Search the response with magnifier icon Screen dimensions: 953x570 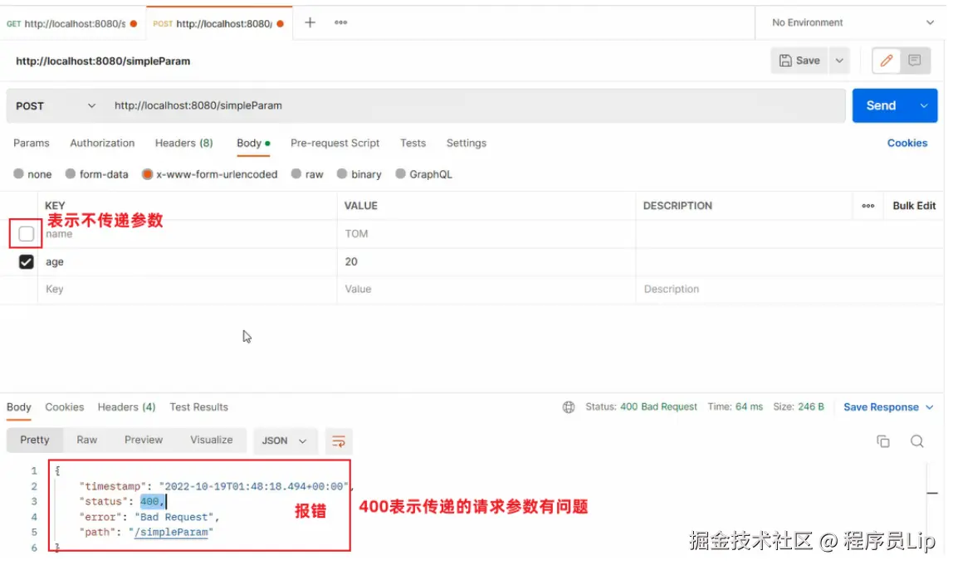coord(917,441)
